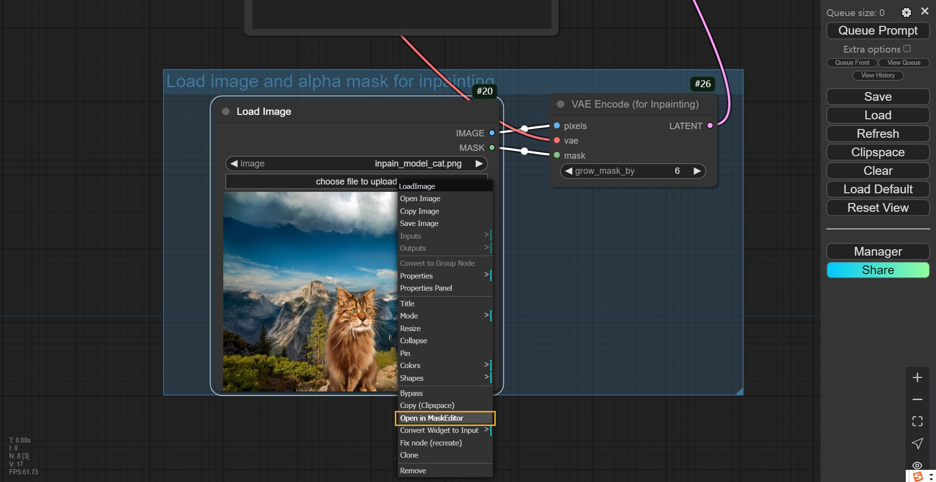This screenshot has width=936, height=482.
Task: Select Resize in the context menu
Action: tap(445, 328)
